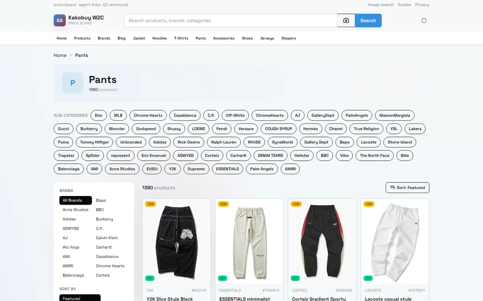Go to Hoodies in navigation bar
The width and height of the screenshot is (483, 301).
160,38
